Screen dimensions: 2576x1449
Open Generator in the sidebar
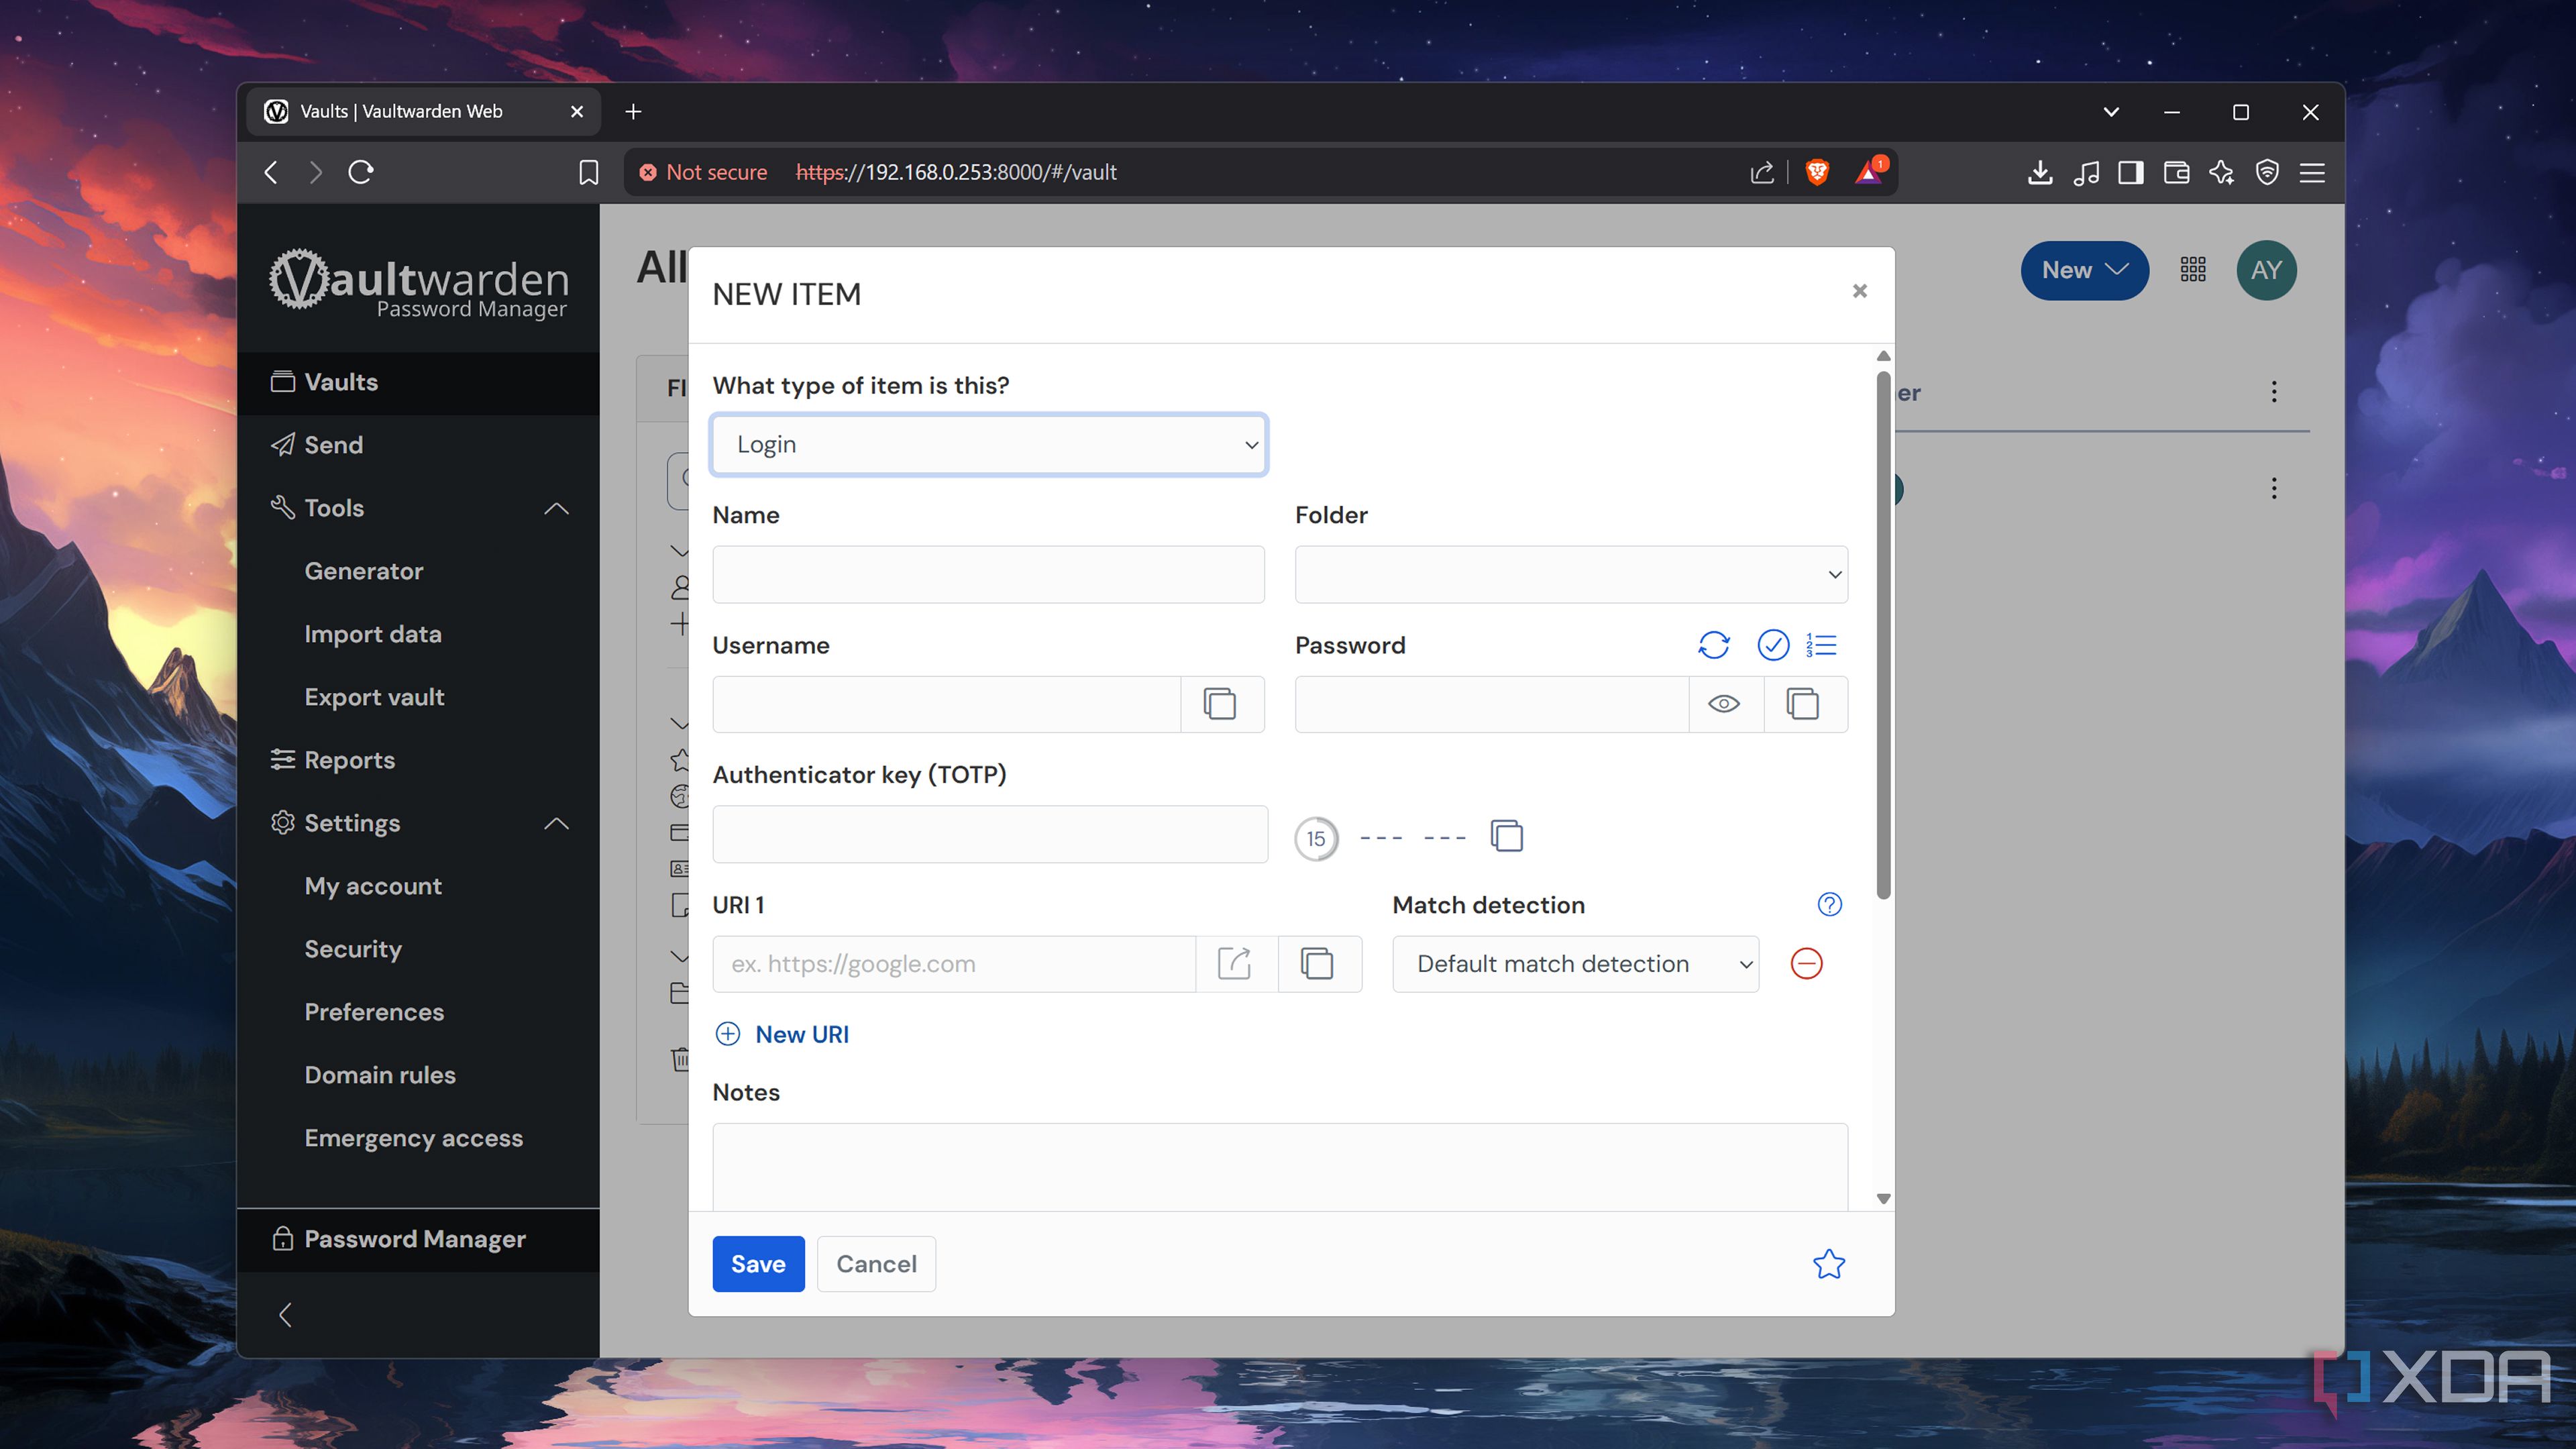363,571
